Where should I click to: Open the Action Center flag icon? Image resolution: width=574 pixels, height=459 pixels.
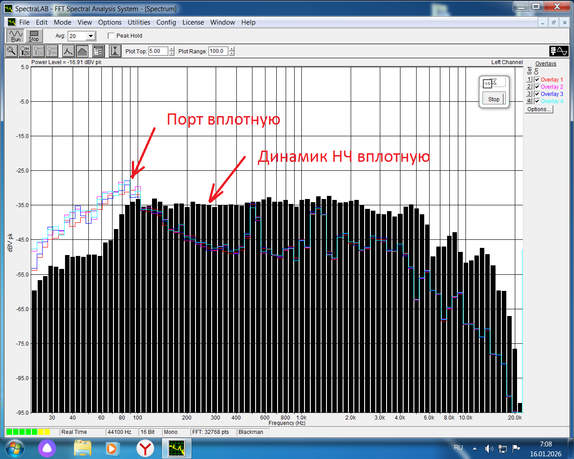[x=516, y=448]
